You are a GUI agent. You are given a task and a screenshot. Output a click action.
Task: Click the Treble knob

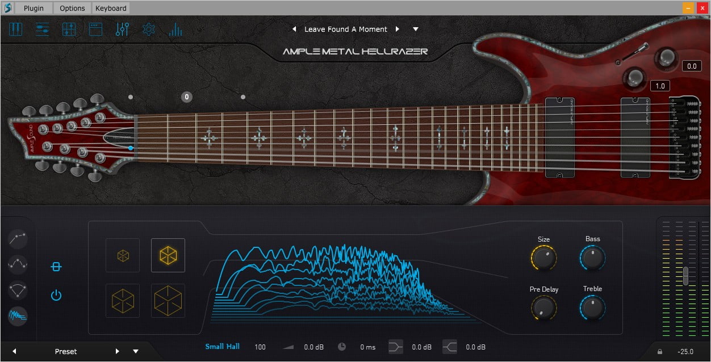tap(592, 308)
